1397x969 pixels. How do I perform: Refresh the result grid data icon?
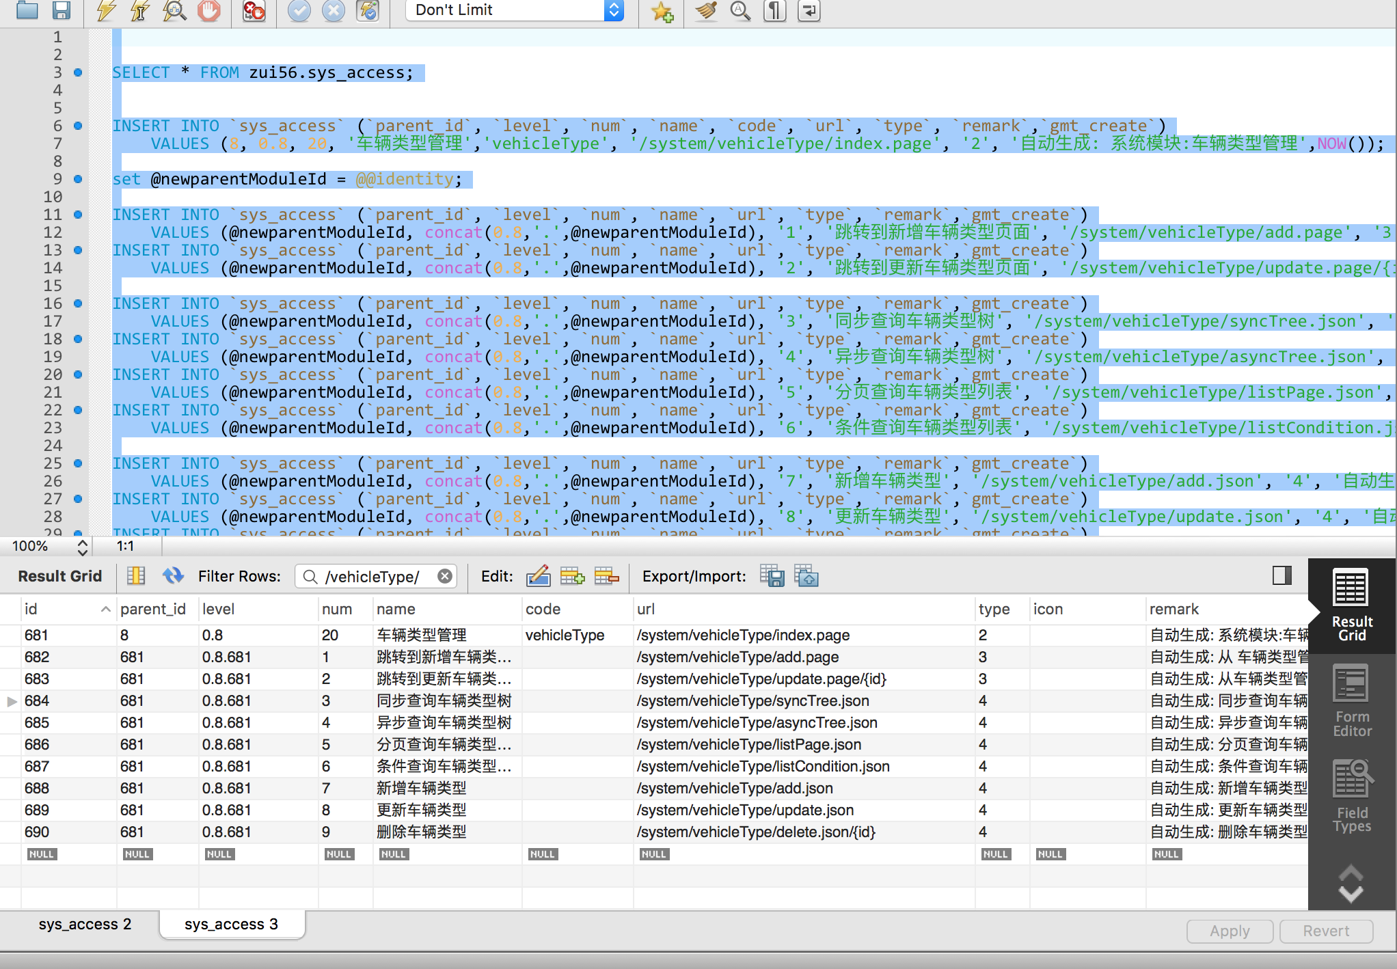pos(173,576)
